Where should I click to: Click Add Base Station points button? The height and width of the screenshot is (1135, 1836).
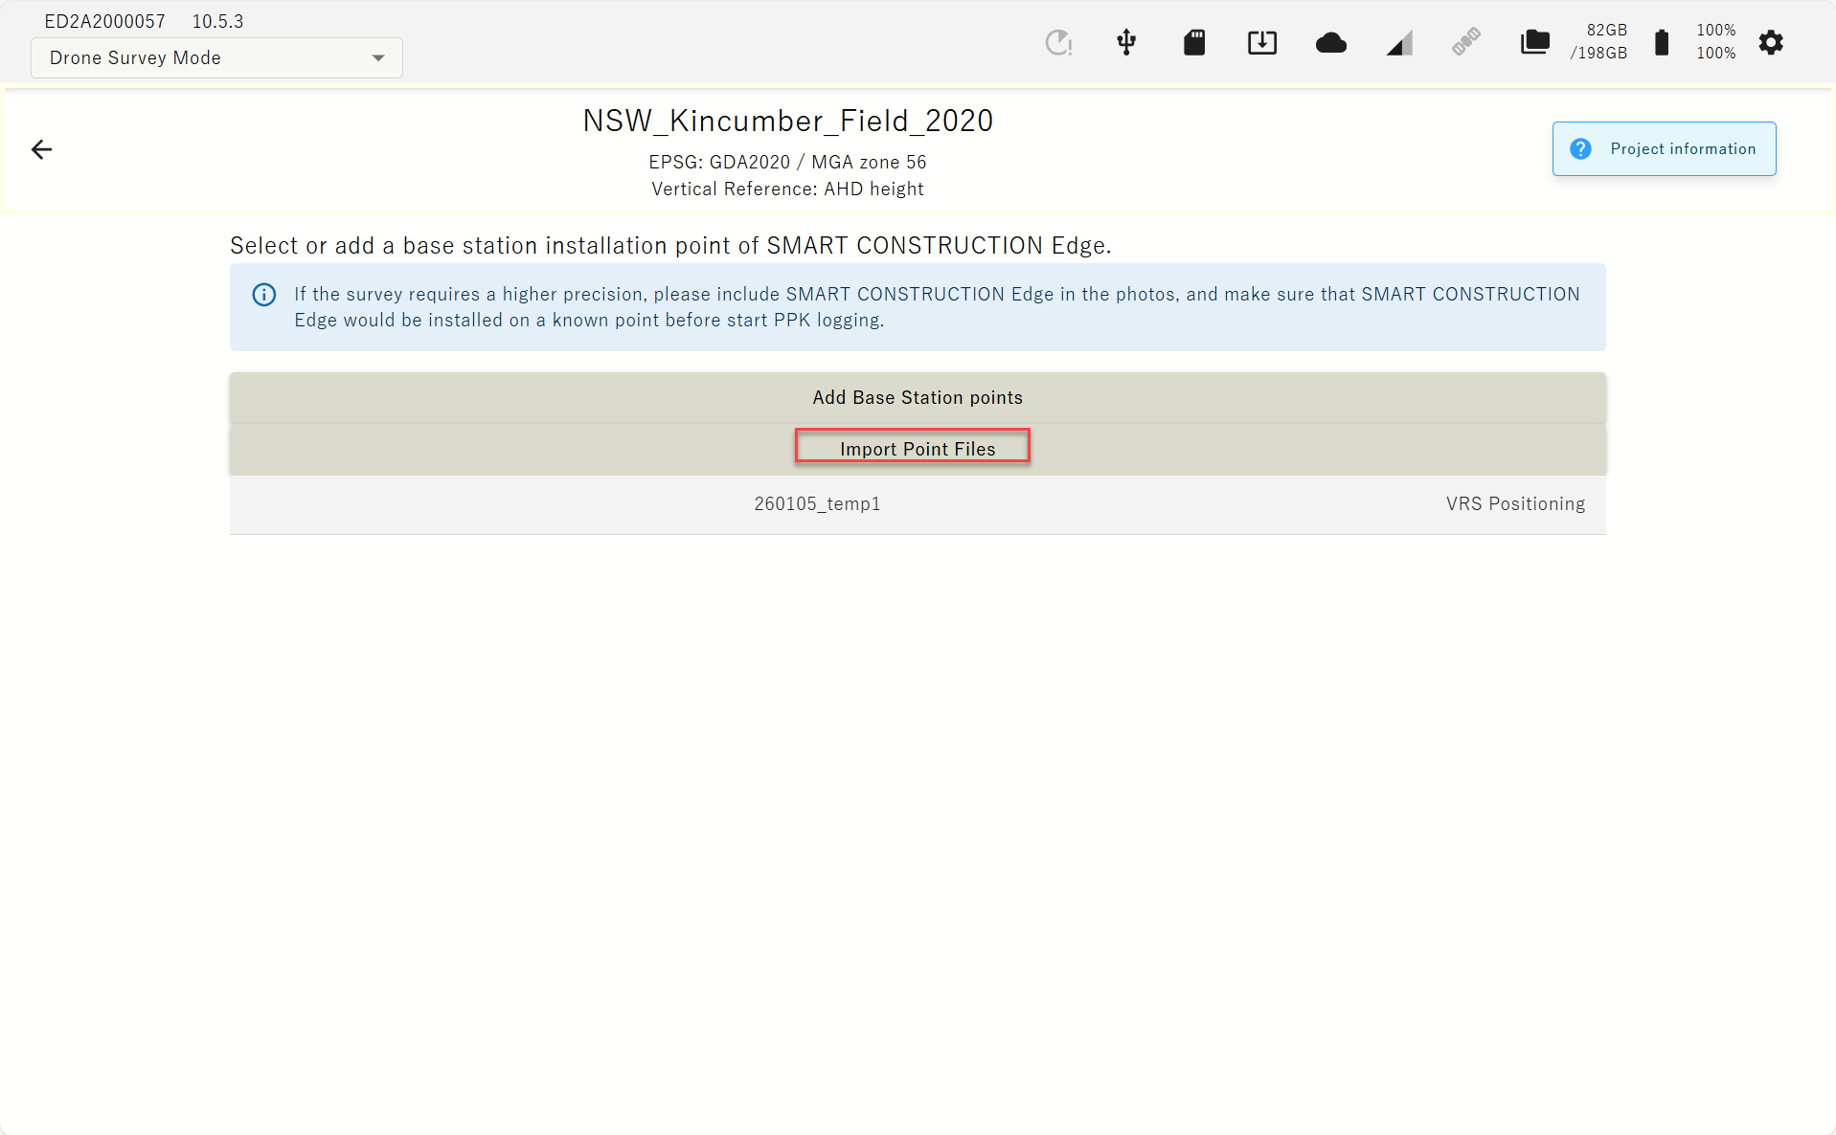tap(918, 397)
